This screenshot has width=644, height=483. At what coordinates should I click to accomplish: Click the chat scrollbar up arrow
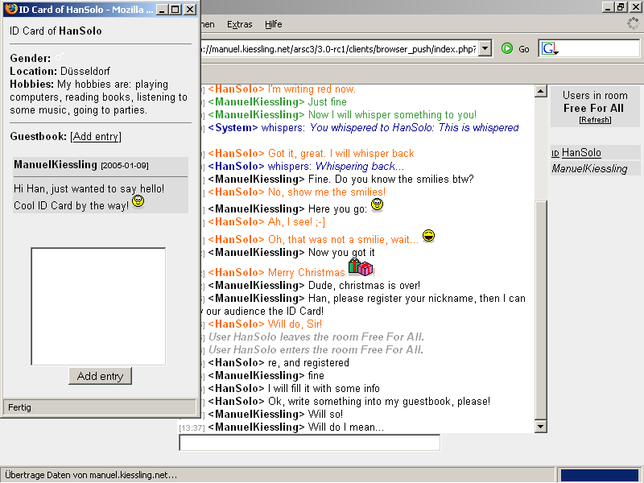click(540, 91)
